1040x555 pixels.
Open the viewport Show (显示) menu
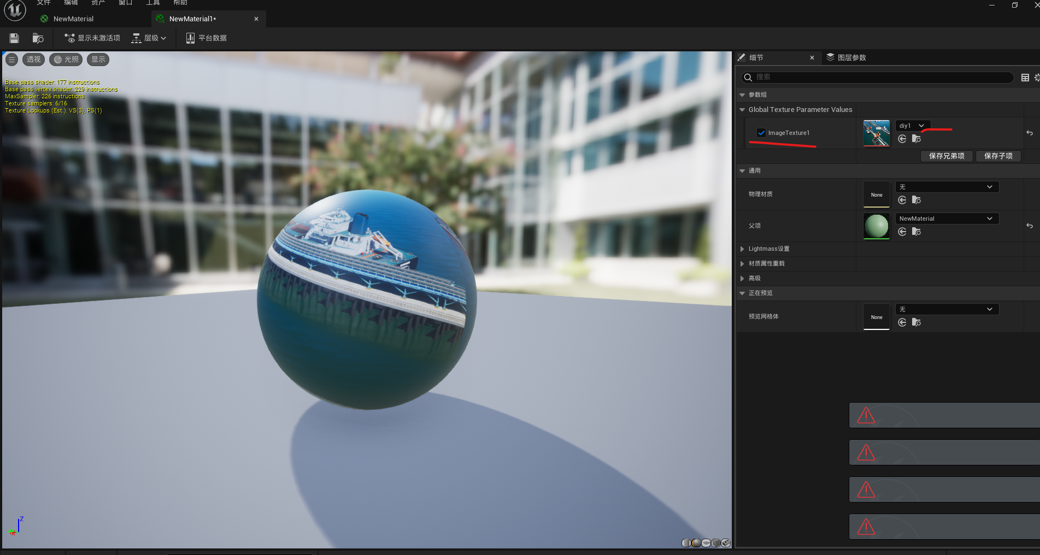click(x=98, y=60)
